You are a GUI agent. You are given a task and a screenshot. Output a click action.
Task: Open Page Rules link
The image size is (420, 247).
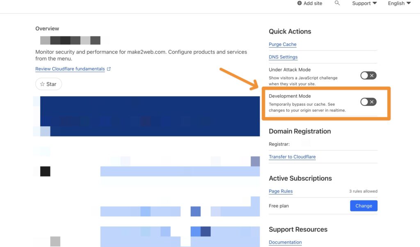pos(281,191)
